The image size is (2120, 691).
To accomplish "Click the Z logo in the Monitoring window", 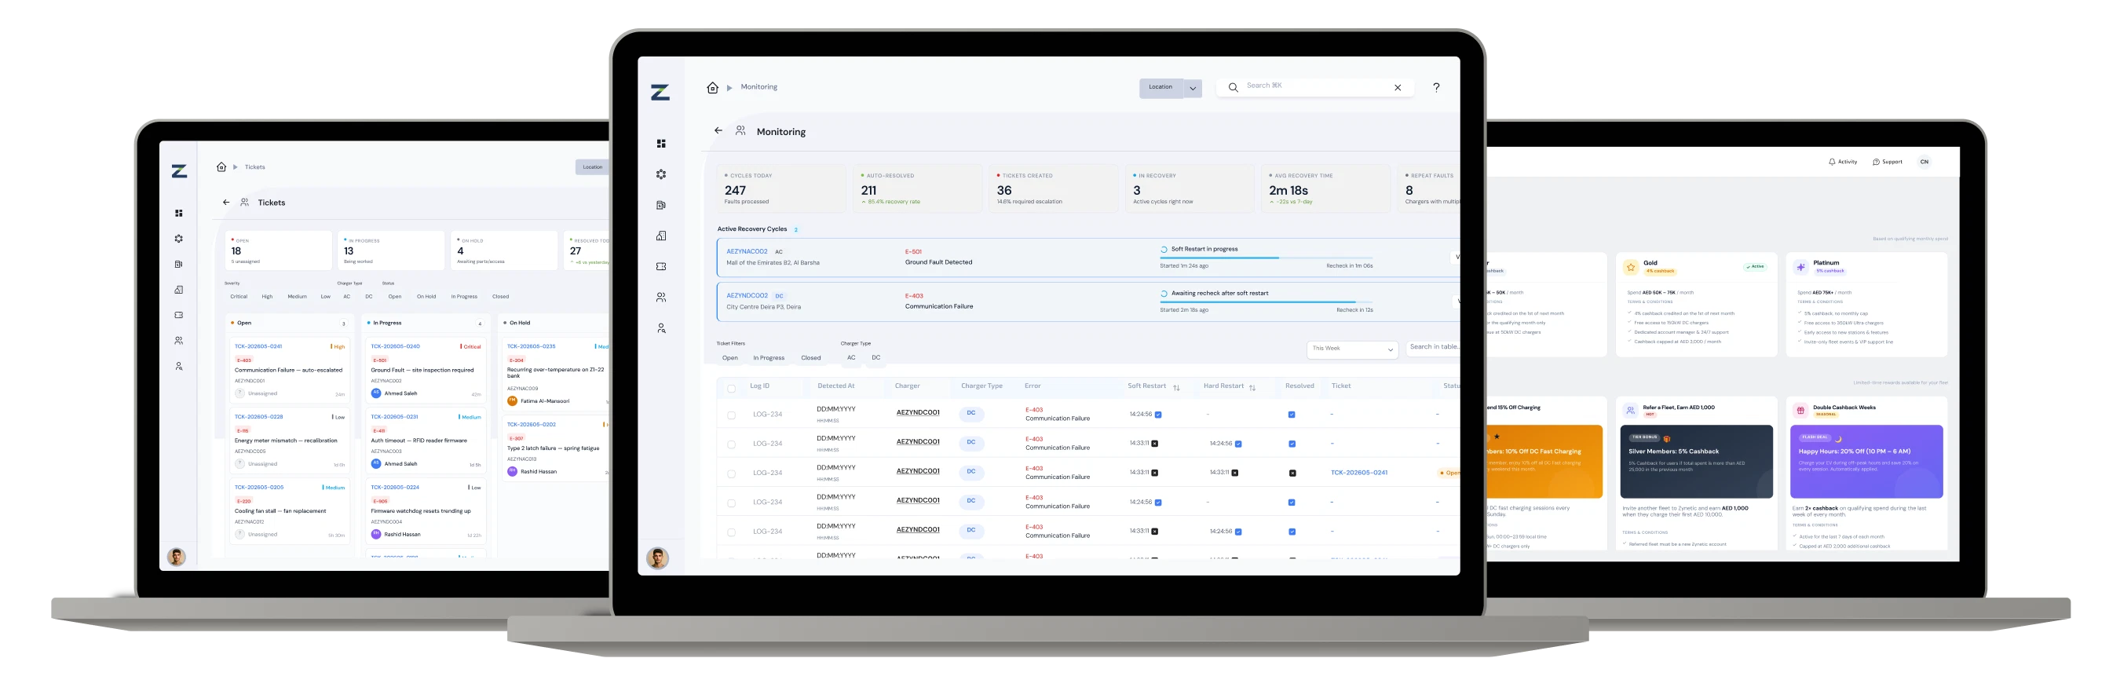I will click(x=660, y=93).
